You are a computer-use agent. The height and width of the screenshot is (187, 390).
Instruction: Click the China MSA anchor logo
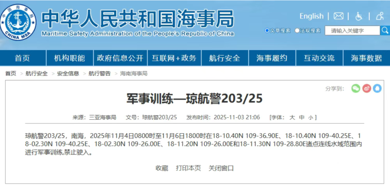tap(17, 22)
